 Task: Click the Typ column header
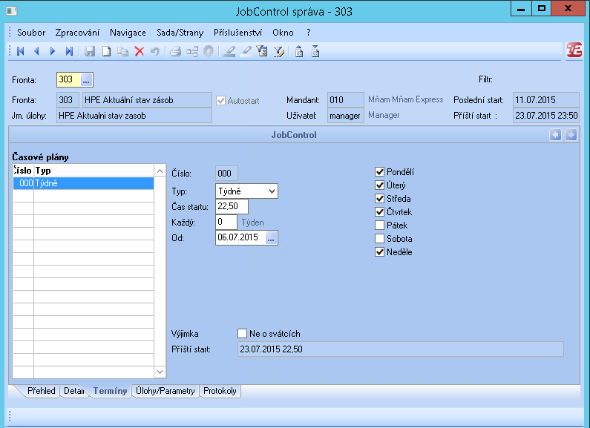[x=94, y=171]
